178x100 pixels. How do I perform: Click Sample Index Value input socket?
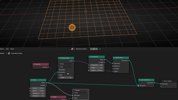58,75
